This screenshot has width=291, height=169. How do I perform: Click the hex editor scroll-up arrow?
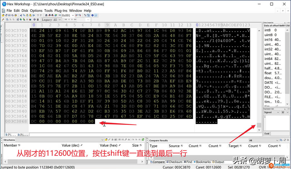tap(259, 31)
